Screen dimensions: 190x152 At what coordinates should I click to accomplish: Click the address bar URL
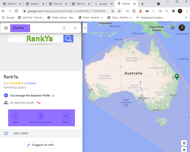point(68,11)
